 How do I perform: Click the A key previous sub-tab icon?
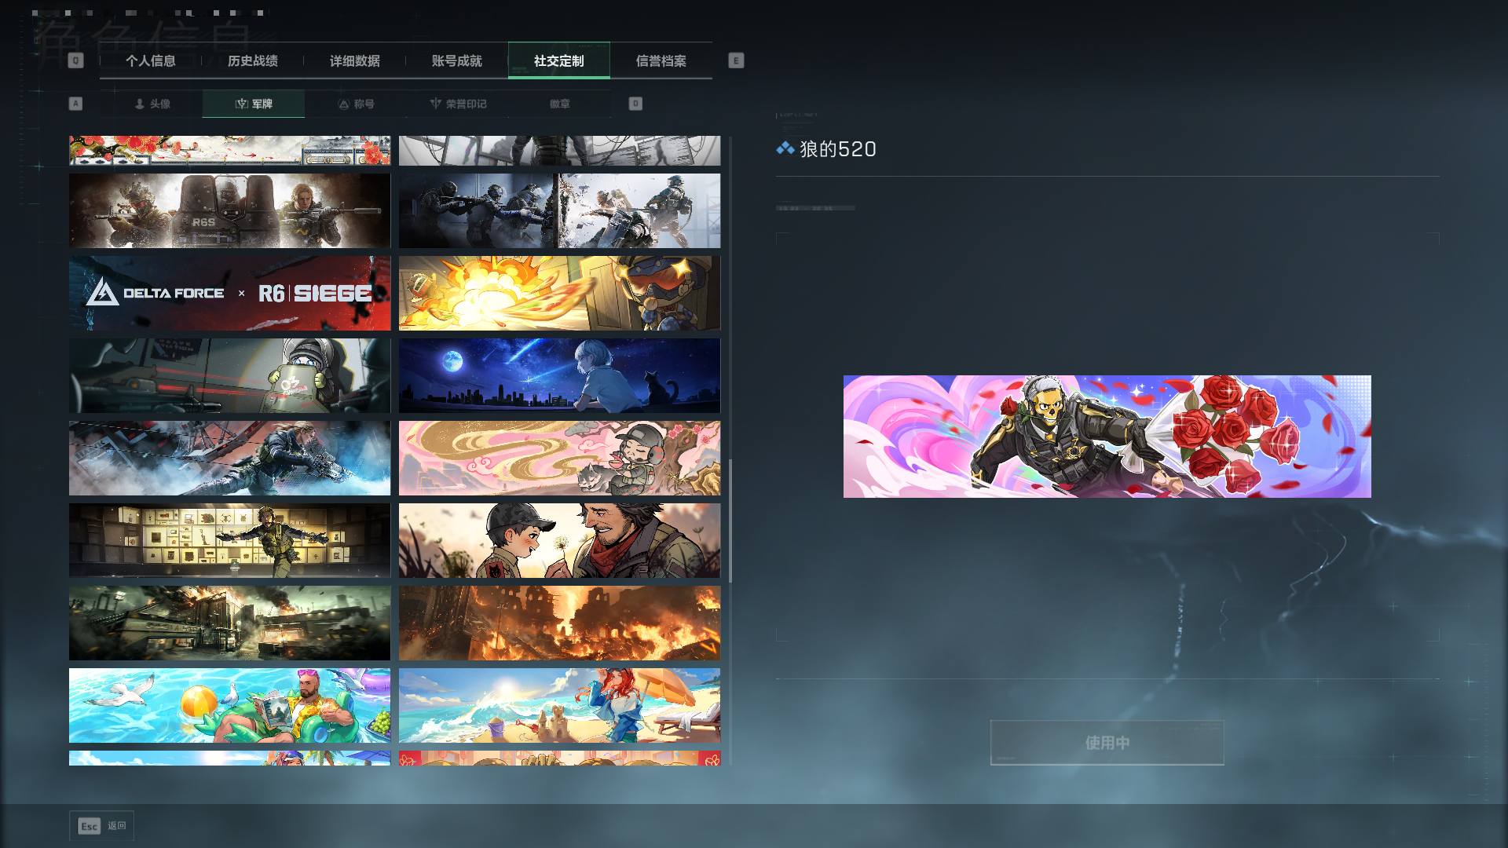coord(75,104)
